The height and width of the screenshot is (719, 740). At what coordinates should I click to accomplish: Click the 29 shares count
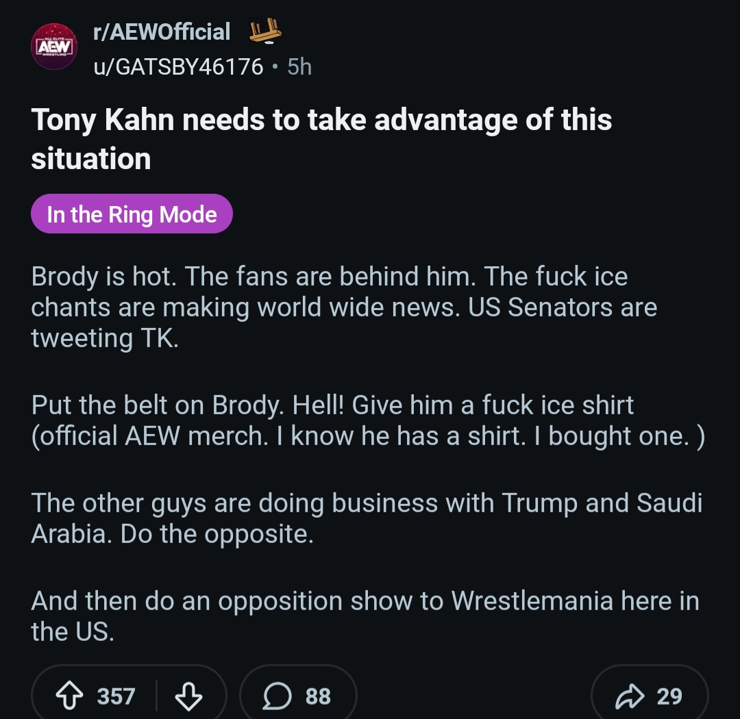(669, 696)
